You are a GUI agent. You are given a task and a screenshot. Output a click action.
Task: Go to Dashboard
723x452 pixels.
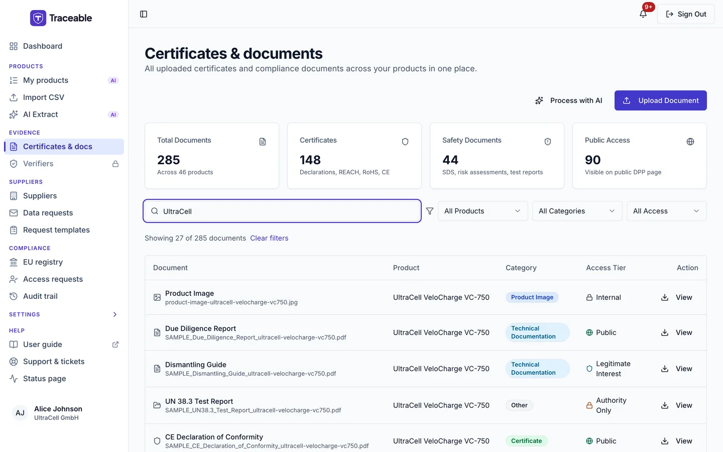[x=64, y=46]
